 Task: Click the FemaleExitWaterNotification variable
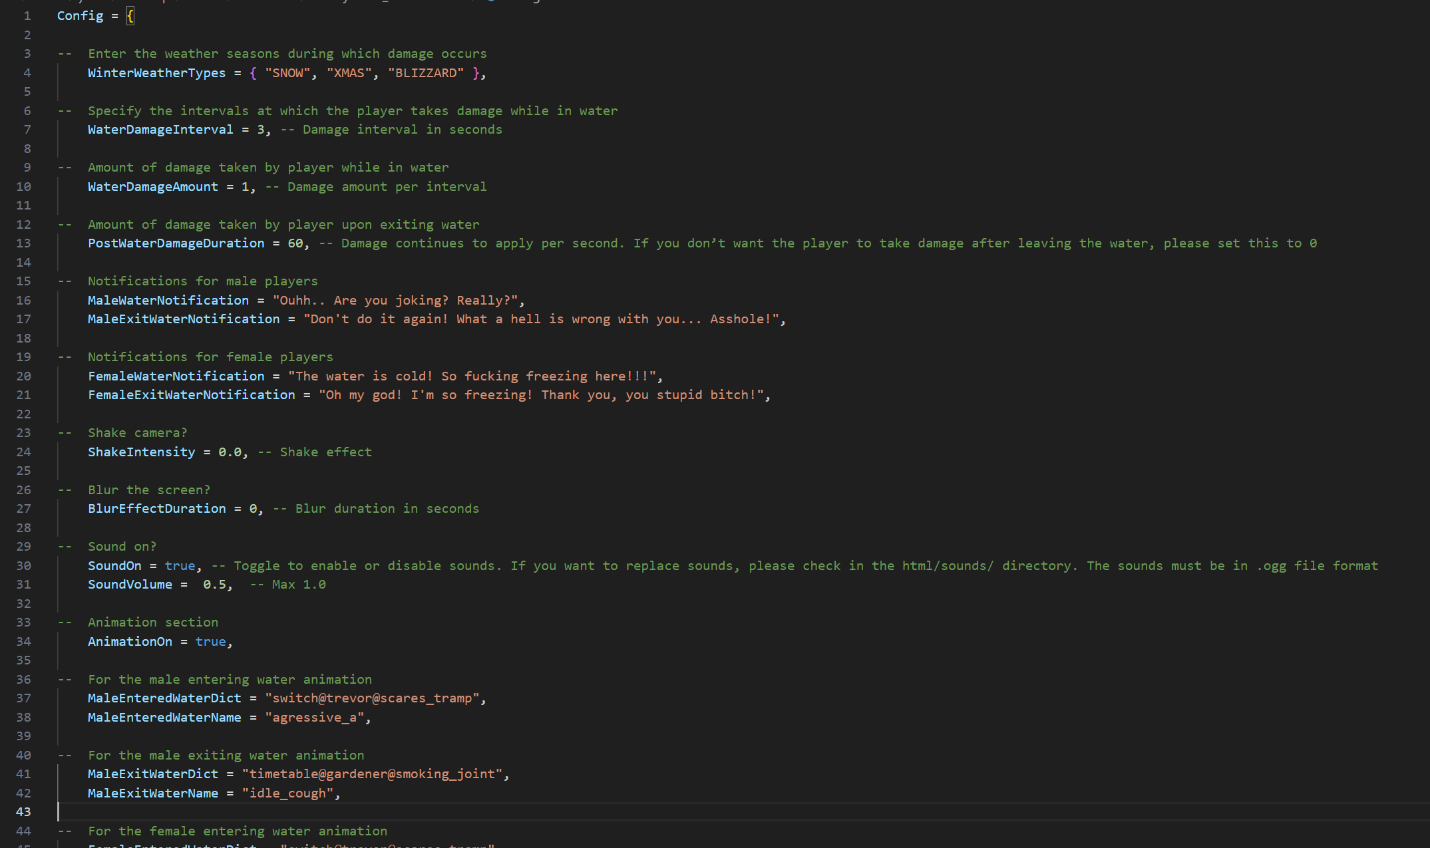coord(191,395)
